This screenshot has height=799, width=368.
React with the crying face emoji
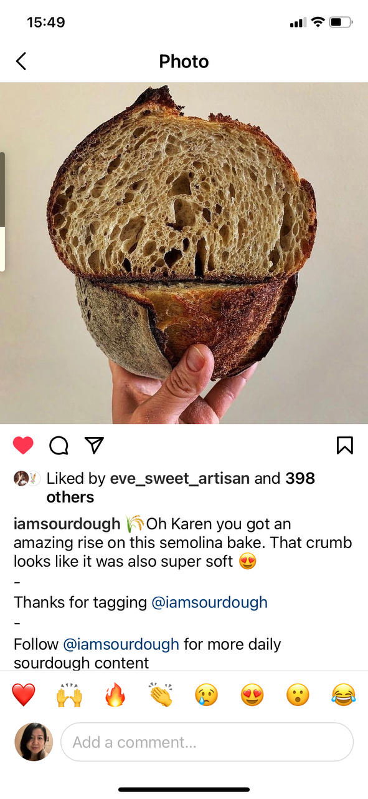point(207,695)
